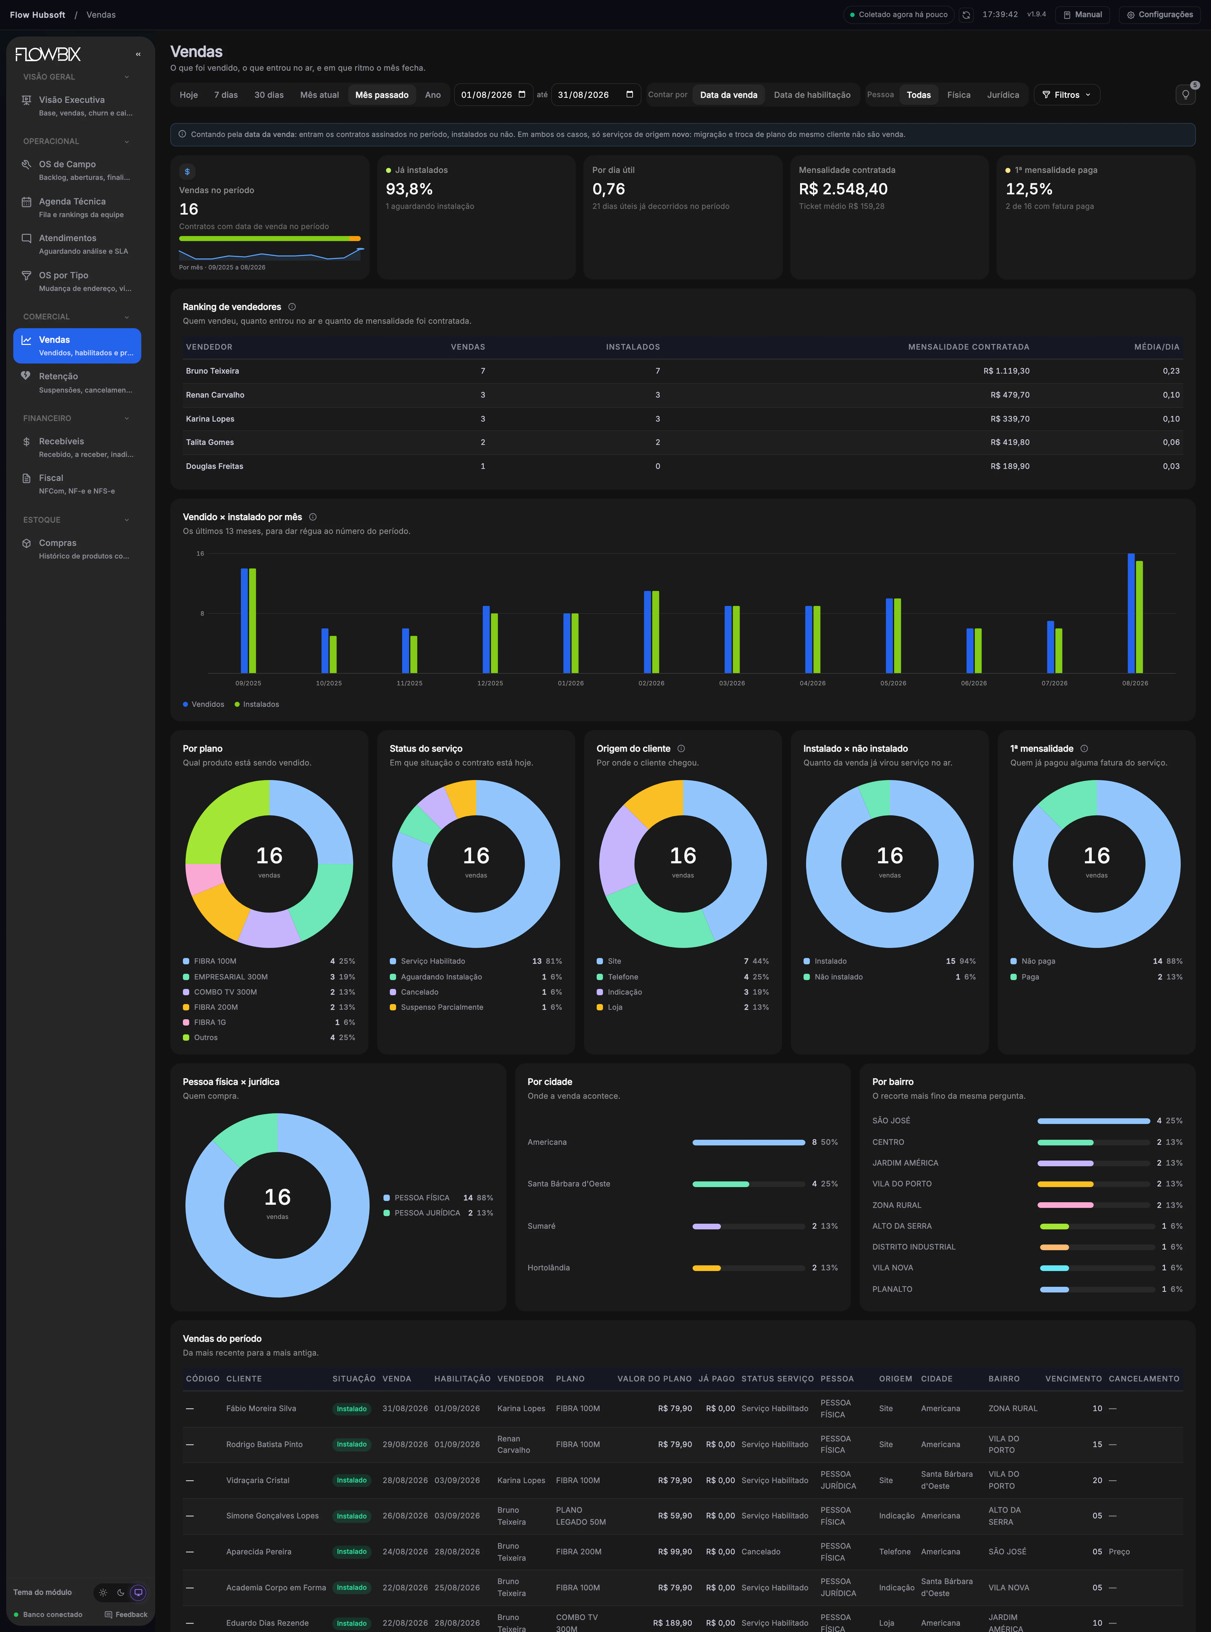Screen dimensions: 1211x1632
Task: Click the FLOWBIX logo
Action: tap(48, 54)
